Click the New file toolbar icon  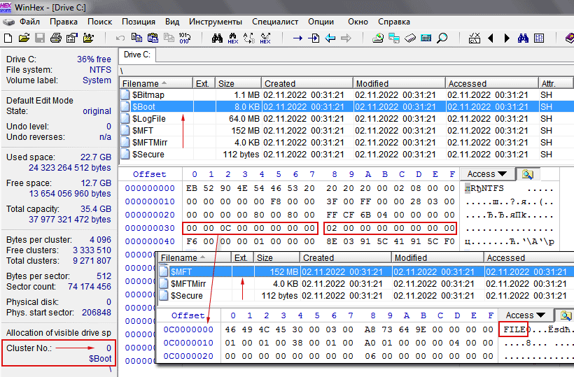9,38
